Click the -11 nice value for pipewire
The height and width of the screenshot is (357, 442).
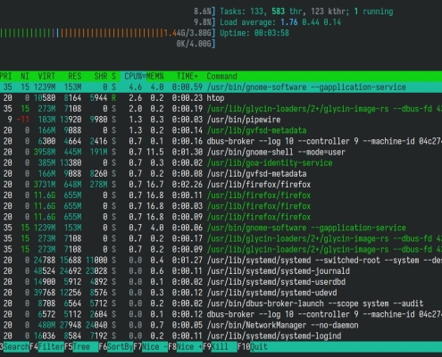point(23,120)
